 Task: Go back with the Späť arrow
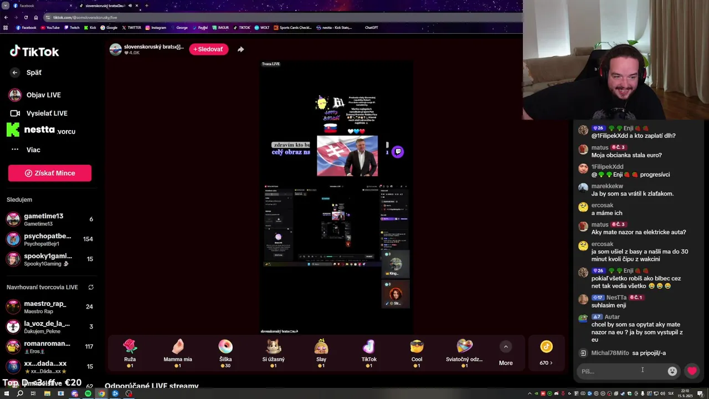click(x=15, y=73)
